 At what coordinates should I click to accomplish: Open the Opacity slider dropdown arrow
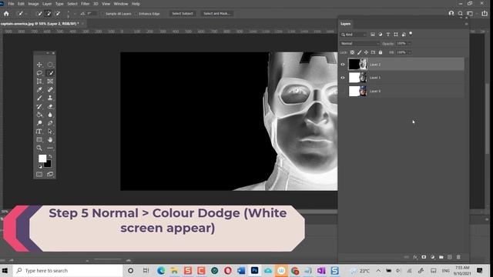[x=409, y=44]
